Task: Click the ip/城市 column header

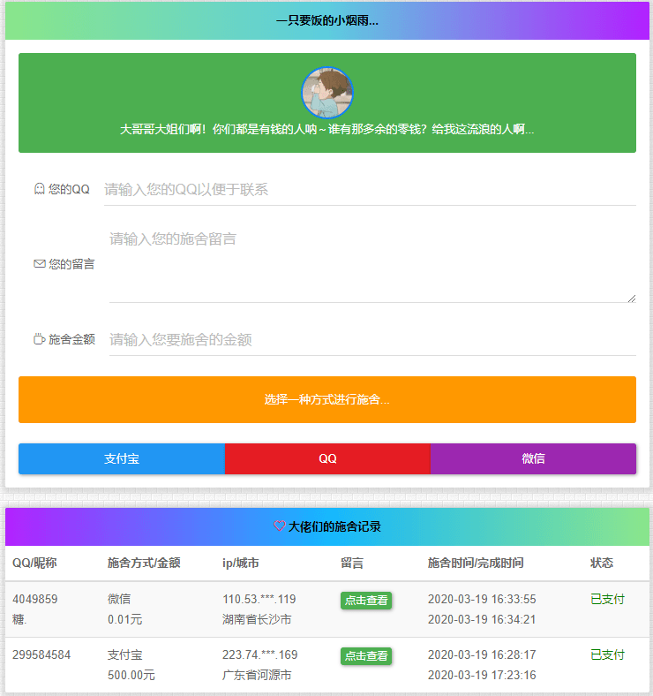Action: click(x=241, y=563)
